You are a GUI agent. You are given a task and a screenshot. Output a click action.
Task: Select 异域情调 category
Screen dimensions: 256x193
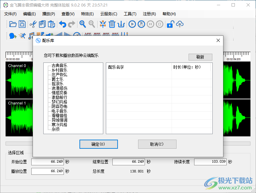point(59,120)
